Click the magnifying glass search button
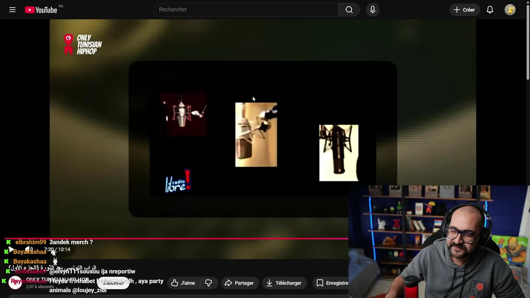The image size is (530, 298). click(x=349, y=10)
